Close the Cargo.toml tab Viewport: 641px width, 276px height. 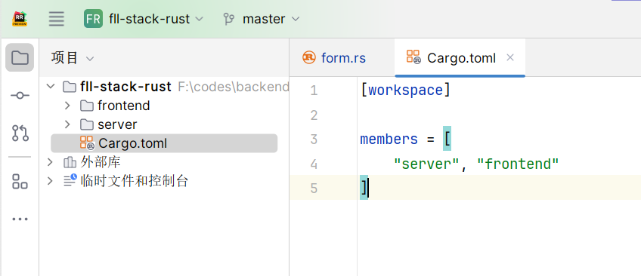[509, 57]
